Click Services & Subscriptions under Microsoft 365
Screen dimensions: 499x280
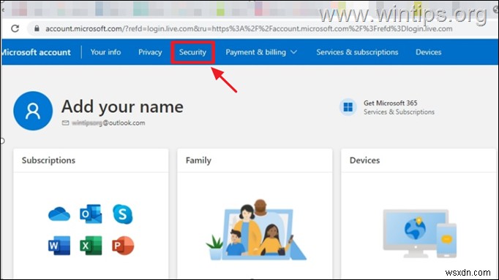[x=399, y=112]
